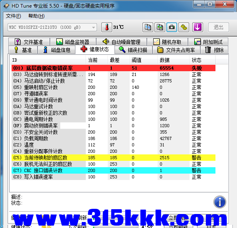Click the 当前 column header
The image size is (237, 228).
pyautogui.click(x=97, y=60)
